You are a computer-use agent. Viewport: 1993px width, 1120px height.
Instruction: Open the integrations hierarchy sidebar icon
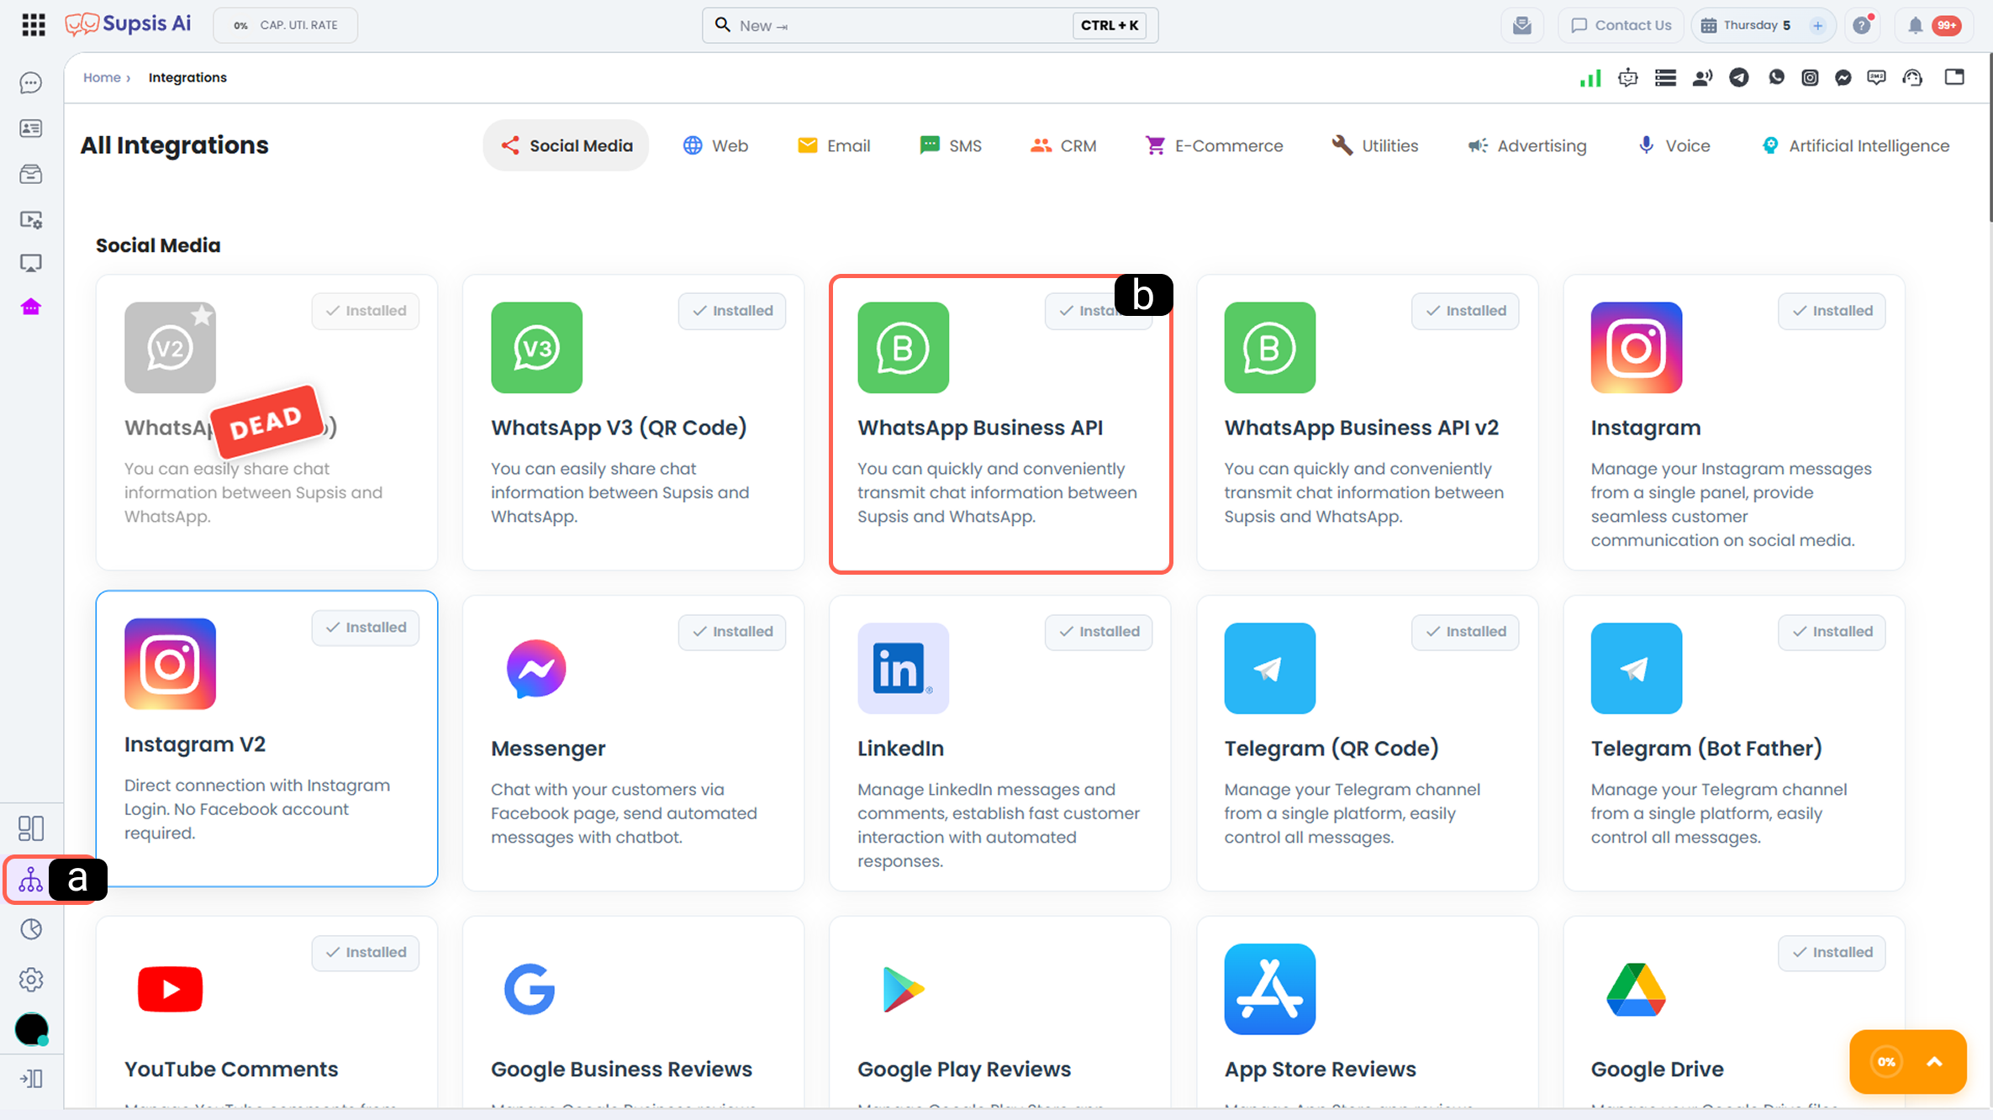(x=31, y=880)
